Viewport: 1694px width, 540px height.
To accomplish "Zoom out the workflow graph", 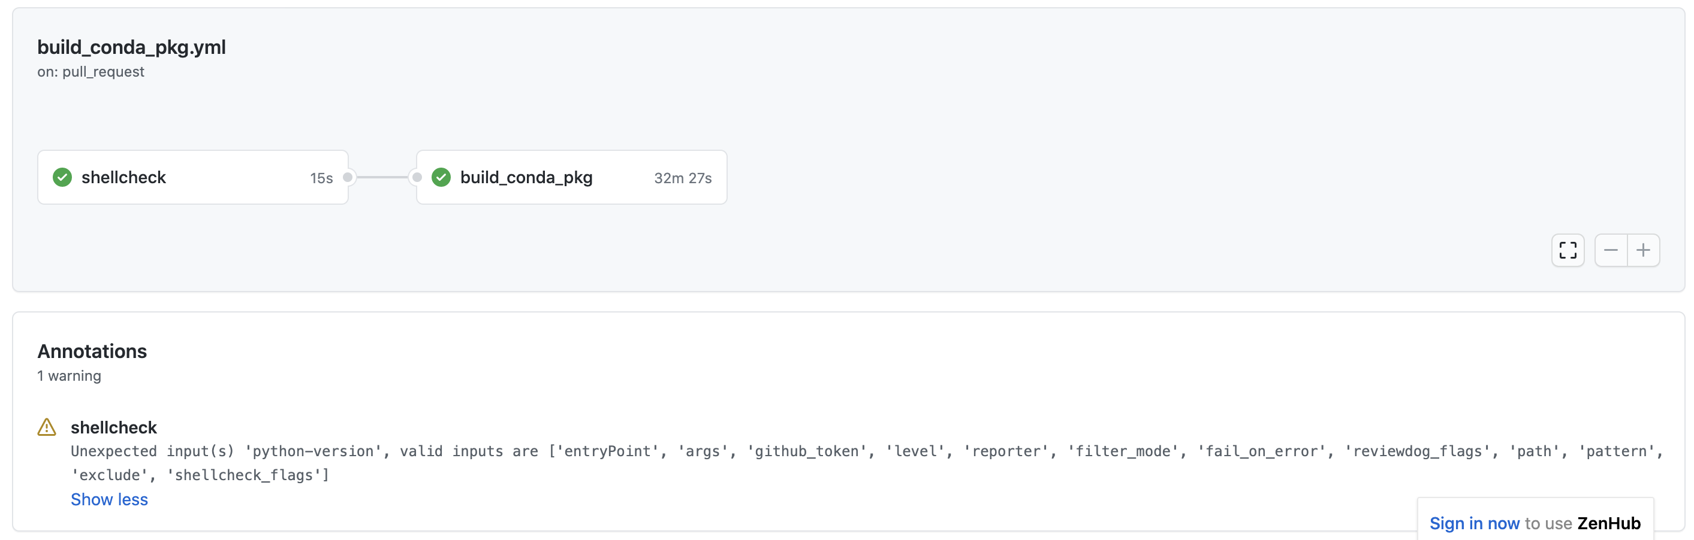I will [1611, 250].
